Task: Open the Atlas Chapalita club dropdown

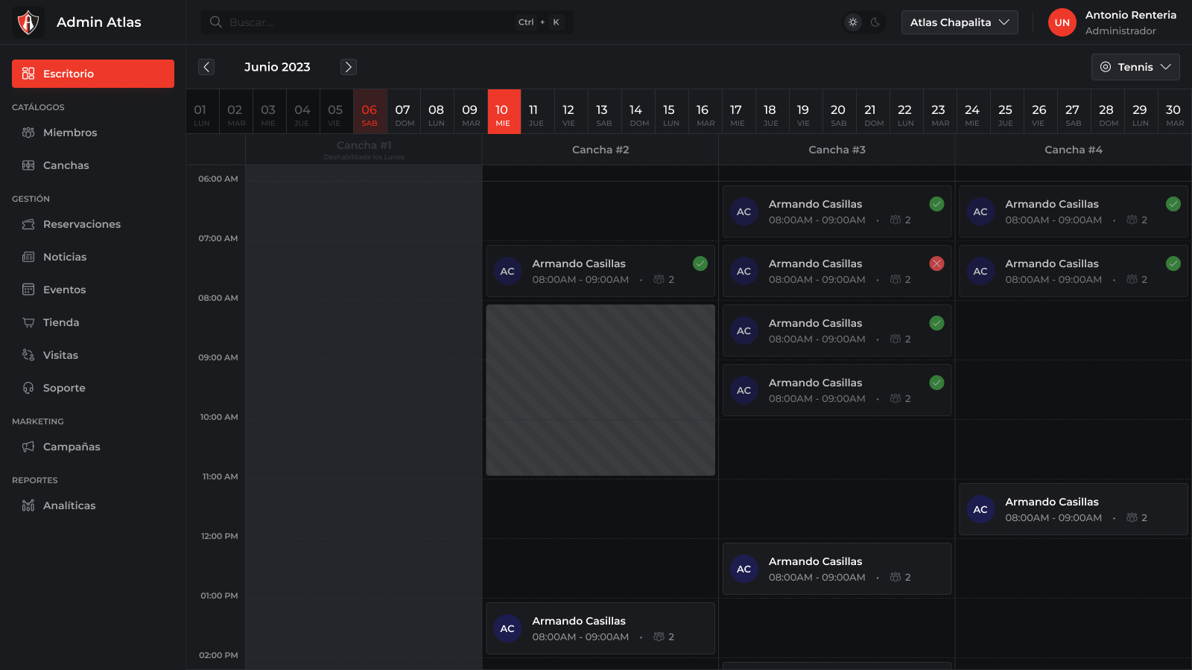Action: (959, 22)
